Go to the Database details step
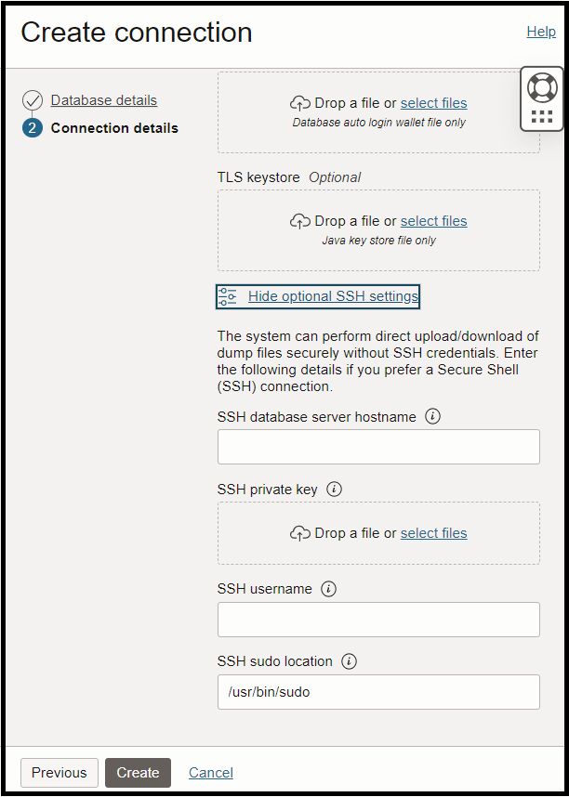Screen dimensions: 569x797 (104, 100)
